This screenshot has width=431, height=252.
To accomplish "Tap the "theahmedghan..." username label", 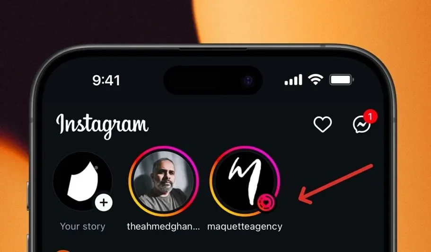I will pyautogui.click(x=164, y=226).
